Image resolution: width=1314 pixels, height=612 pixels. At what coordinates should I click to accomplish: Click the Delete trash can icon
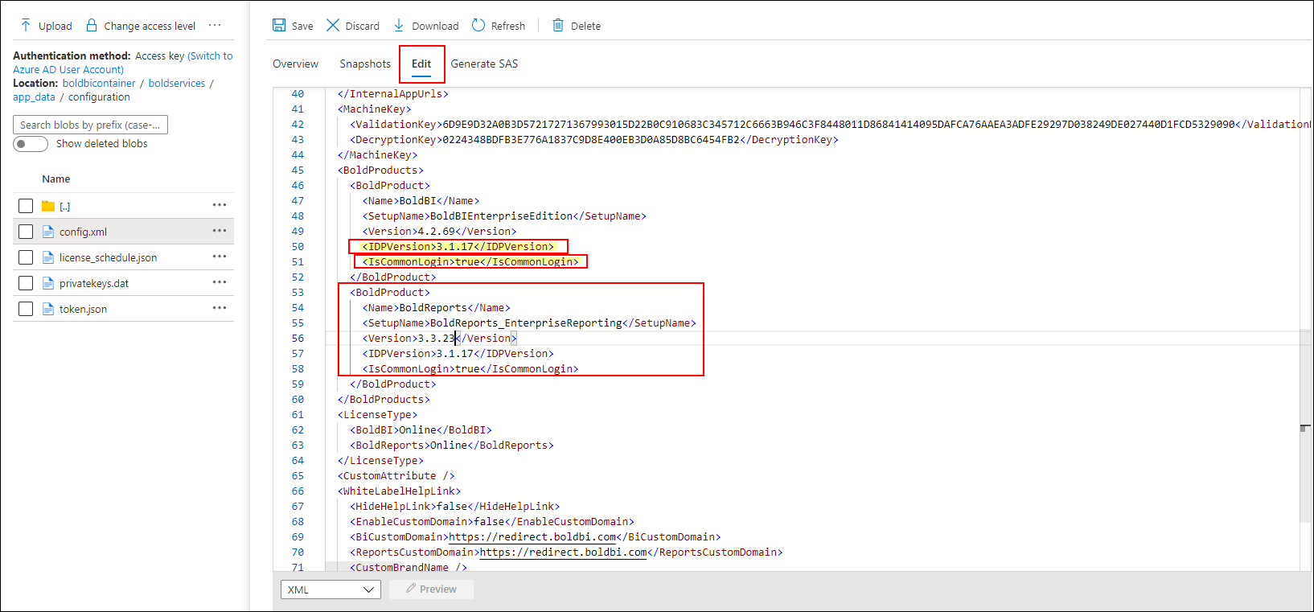click(x=558, y=25)
